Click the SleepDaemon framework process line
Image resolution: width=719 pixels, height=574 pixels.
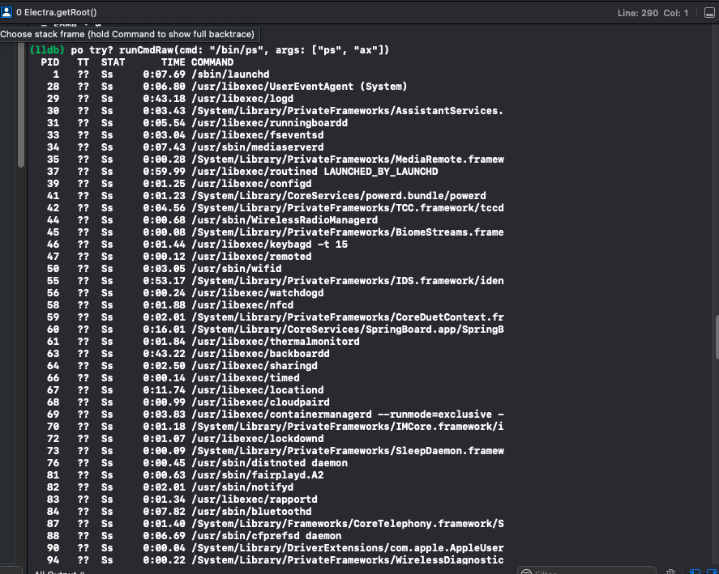click(x=348, y=451)
